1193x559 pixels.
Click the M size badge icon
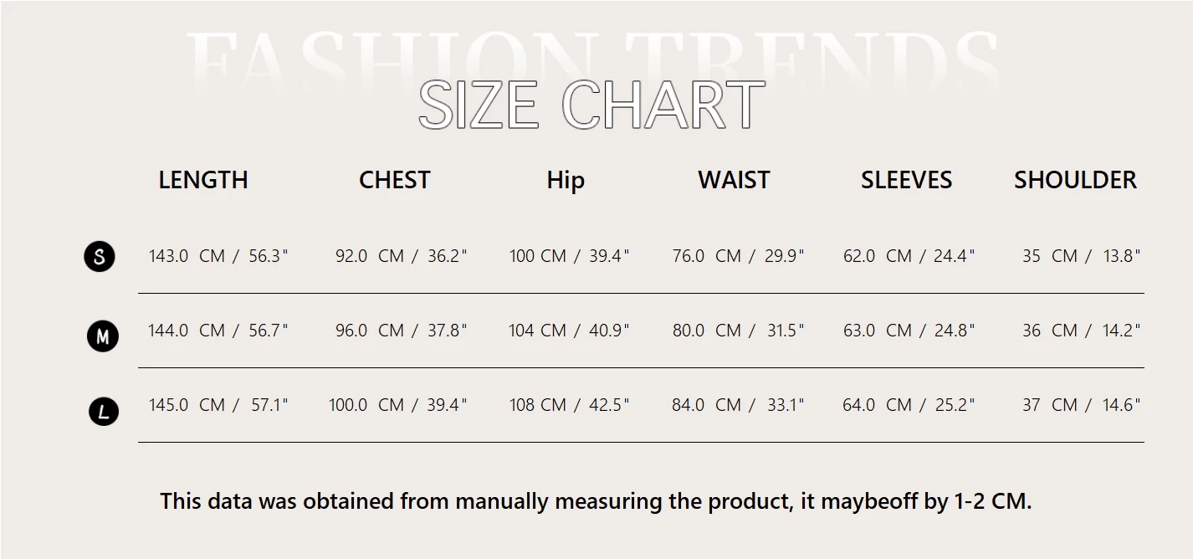pyautogui.click(x=103, y=336)
